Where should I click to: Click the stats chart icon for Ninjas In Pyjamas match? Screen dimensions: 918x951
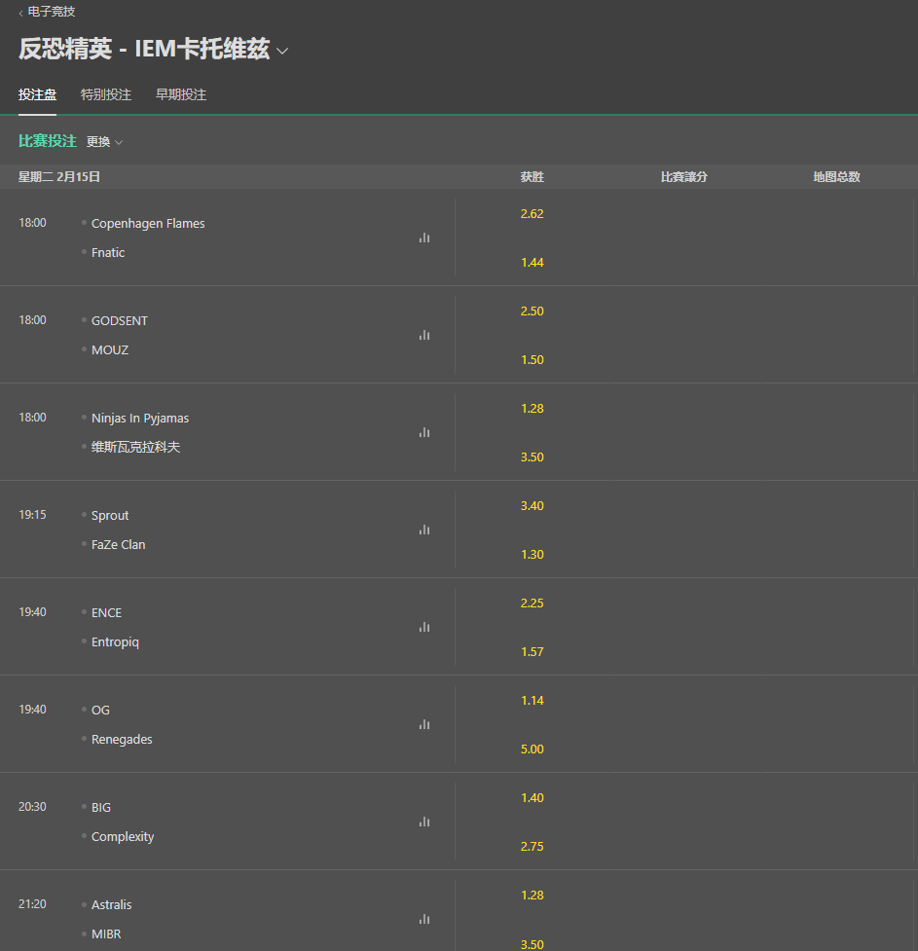tap(424, 432)
